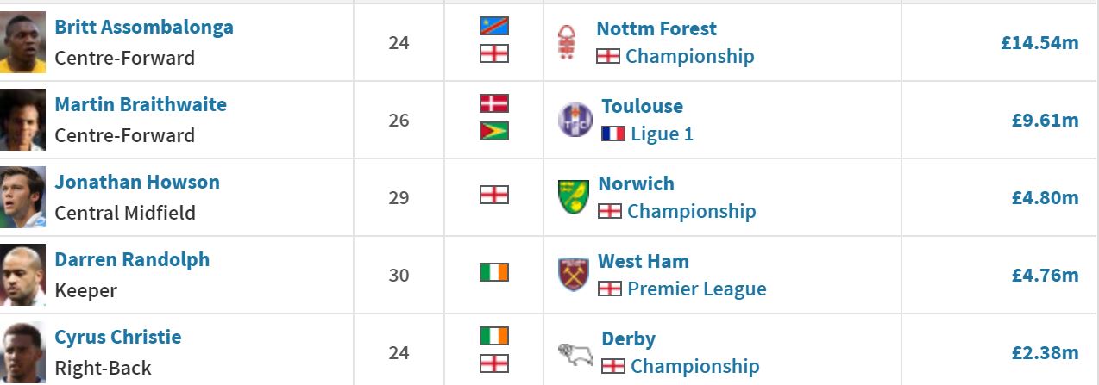Open Martin Braithwaite's player page

tap(141, 104)
